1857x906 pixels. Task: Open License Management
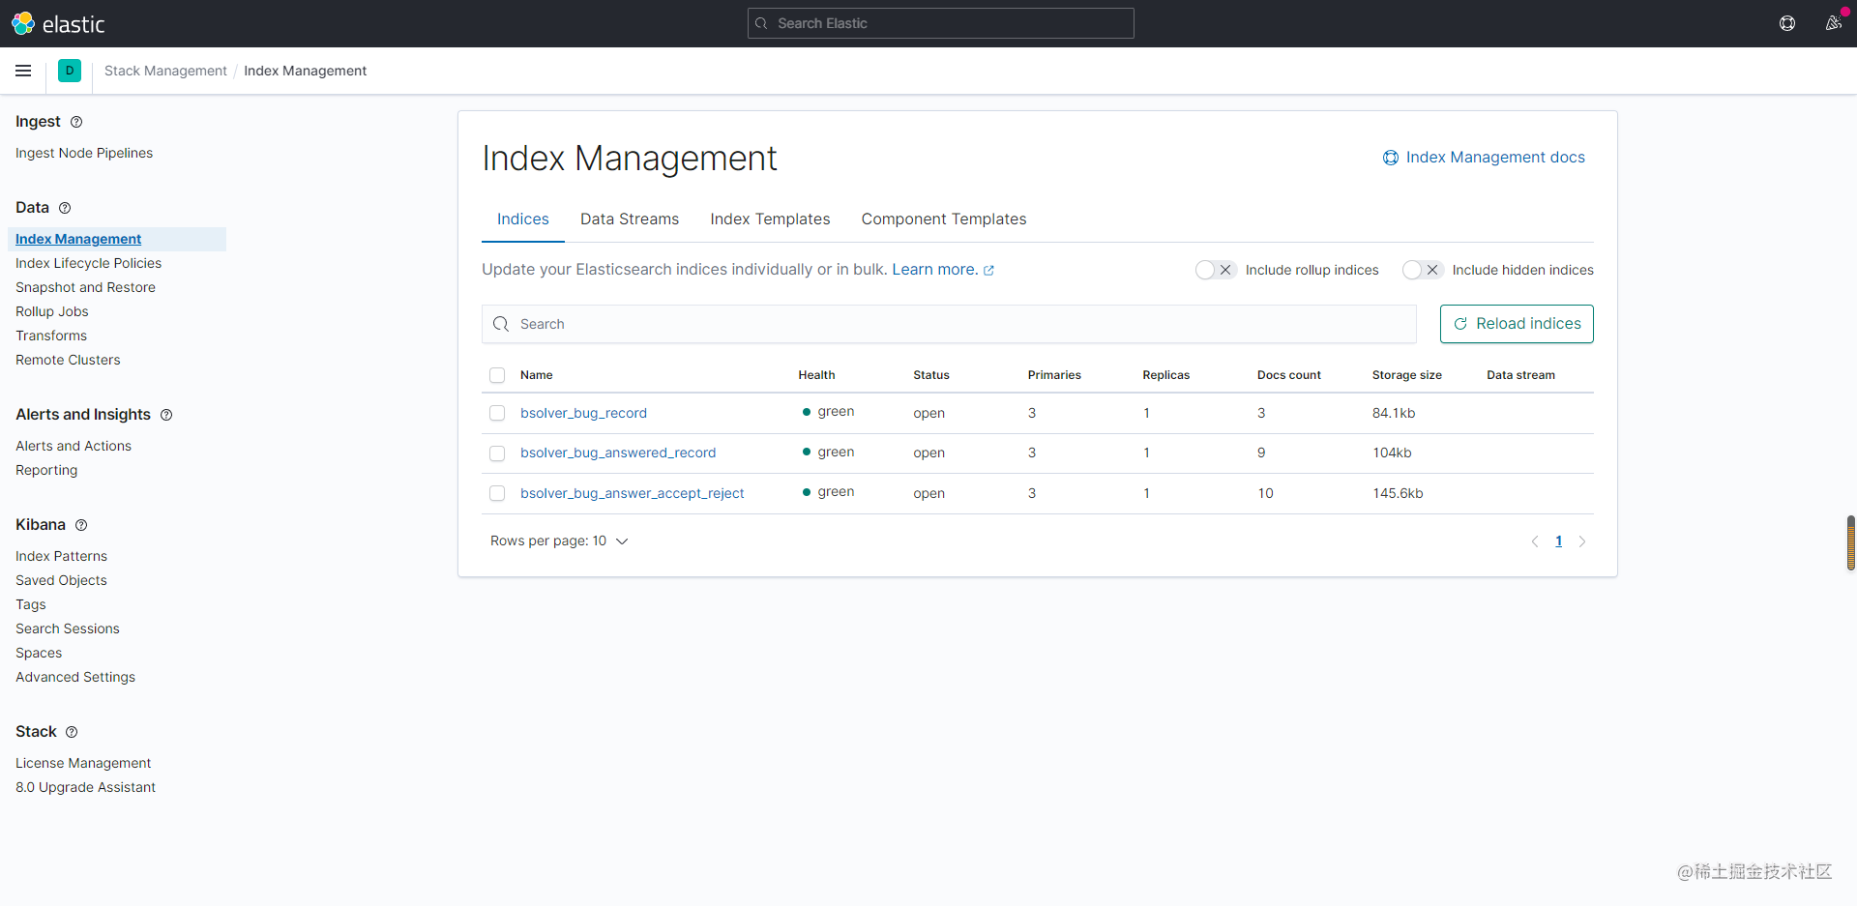83,763
